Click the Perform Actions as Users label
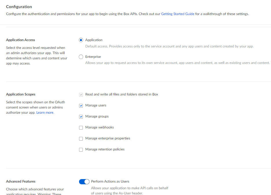271x195 pixels. pos(110,181)
